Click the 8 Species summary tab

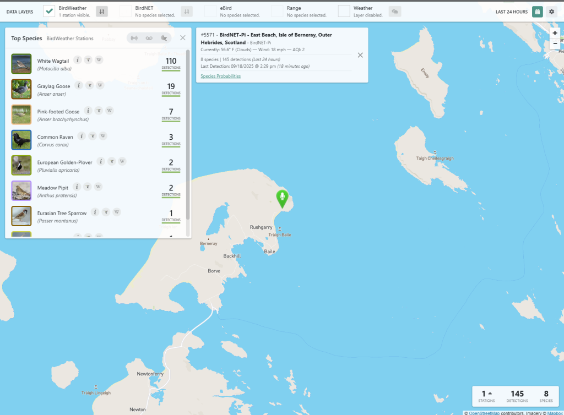[546, 396]
